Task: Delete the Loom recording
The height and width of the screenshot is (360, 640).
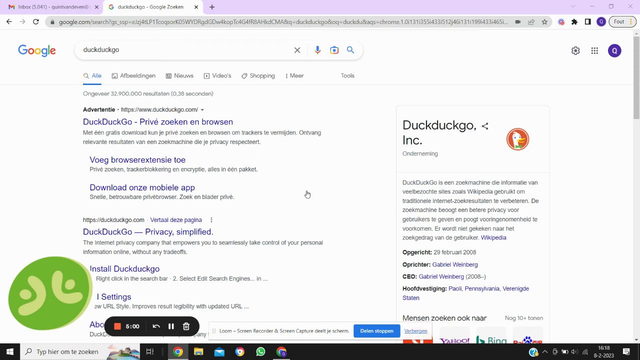Action: click(x=186, y=326)
